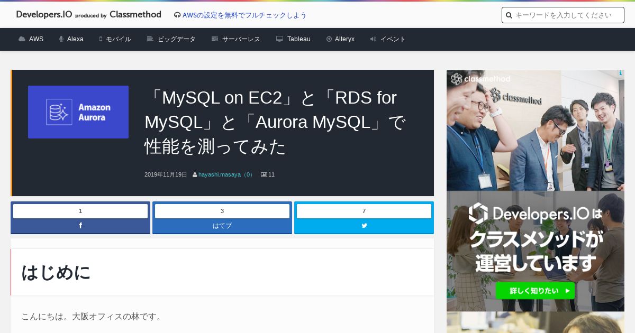Image resolution: width=635 pixels, height=333 pixels.
Task: Click the microphone icon beside Alexa
Action: click(x=61, y=39)
